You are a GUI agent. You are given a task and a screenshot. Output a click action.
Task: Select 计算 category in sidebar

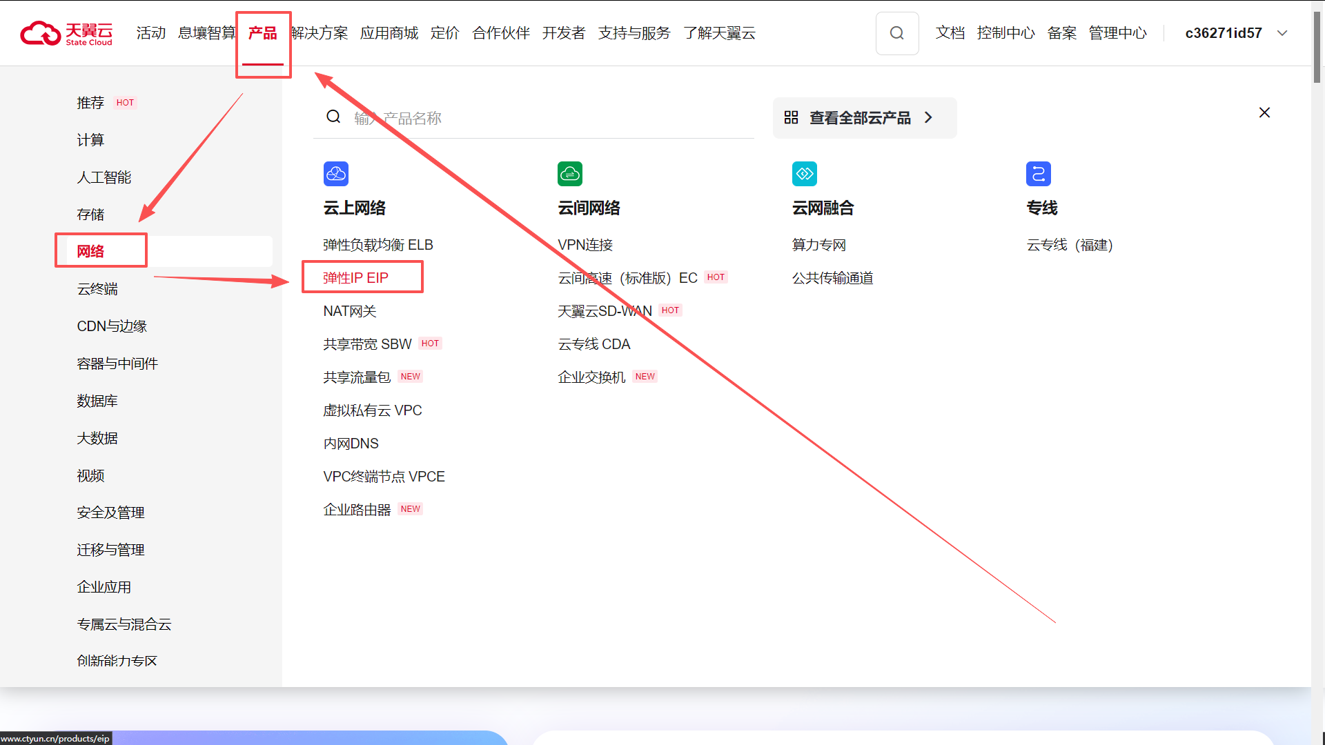(90, 140)
